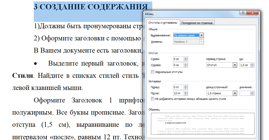Click the selected heading 3 СОЗДАНИЕ СОДЕРЖАНИЯ
Image resolution: width=269 pixels, height=140 pixels.
tap(91, 7)
